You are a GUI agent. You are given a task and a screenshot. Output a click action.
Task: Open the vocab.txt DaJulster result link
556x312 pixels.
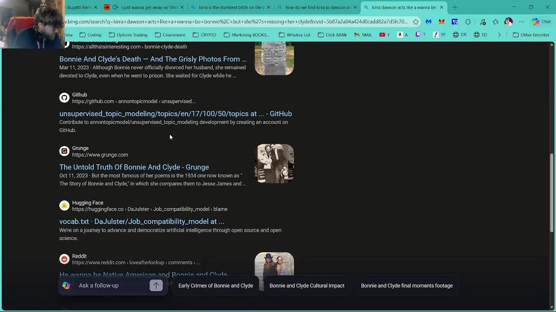point(142,221)
